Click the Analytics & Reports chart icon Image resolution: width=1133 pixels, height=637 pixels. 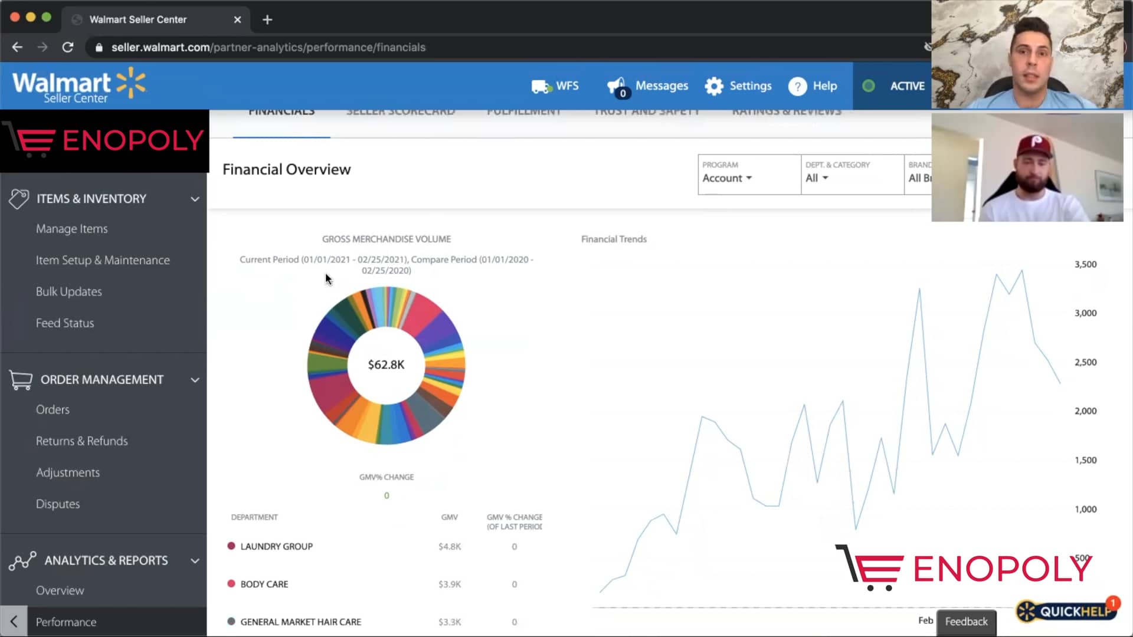click(x=22, y=560)
